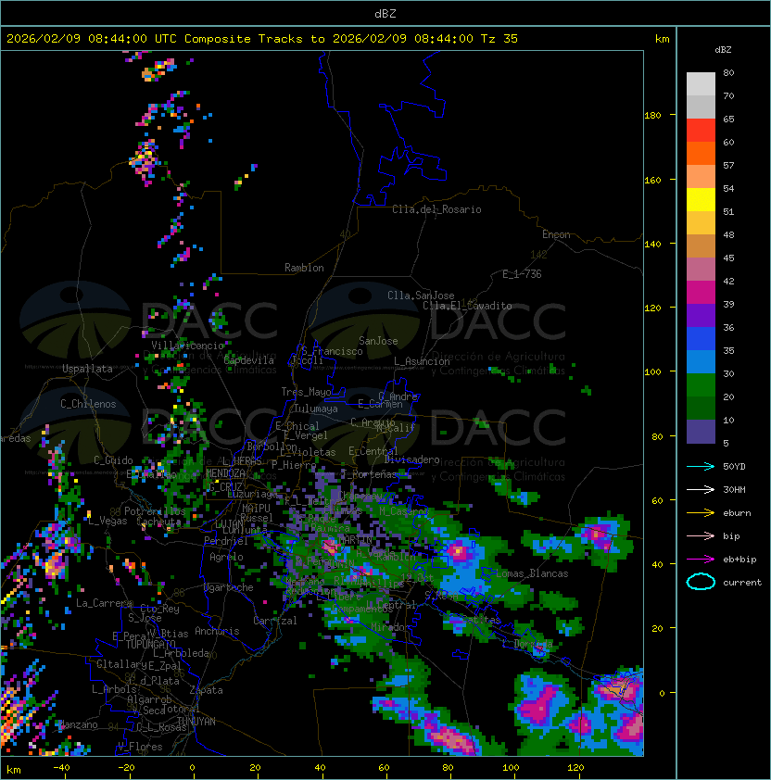771x780 pixels.
Task: Click the TUNUYAN place label
Action: [x=196, y=722]
